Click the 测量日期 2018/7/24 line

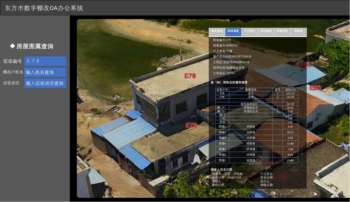[x=226, y=178]
